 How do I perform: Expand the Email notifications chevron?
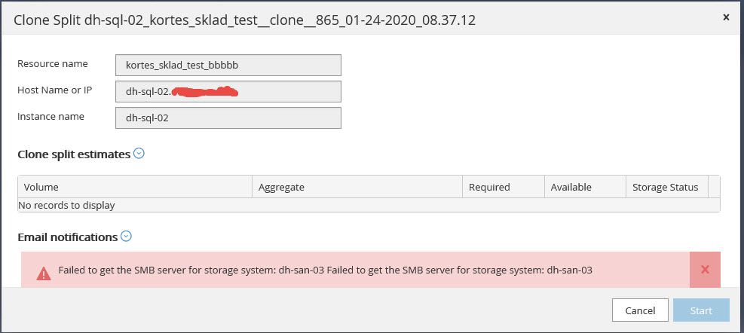coord(127,237)
